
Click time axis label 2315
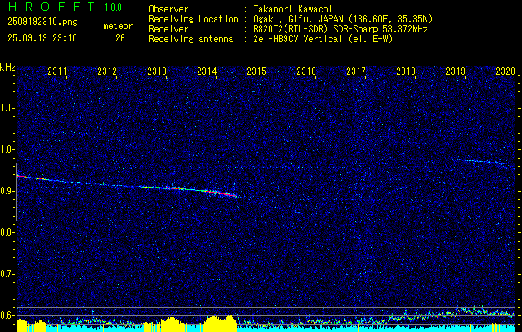[x=256, y=71]
